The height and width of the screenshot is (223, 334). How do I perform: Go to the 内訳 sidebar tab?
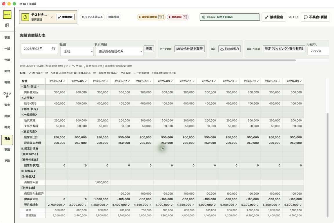coord(7,116)
